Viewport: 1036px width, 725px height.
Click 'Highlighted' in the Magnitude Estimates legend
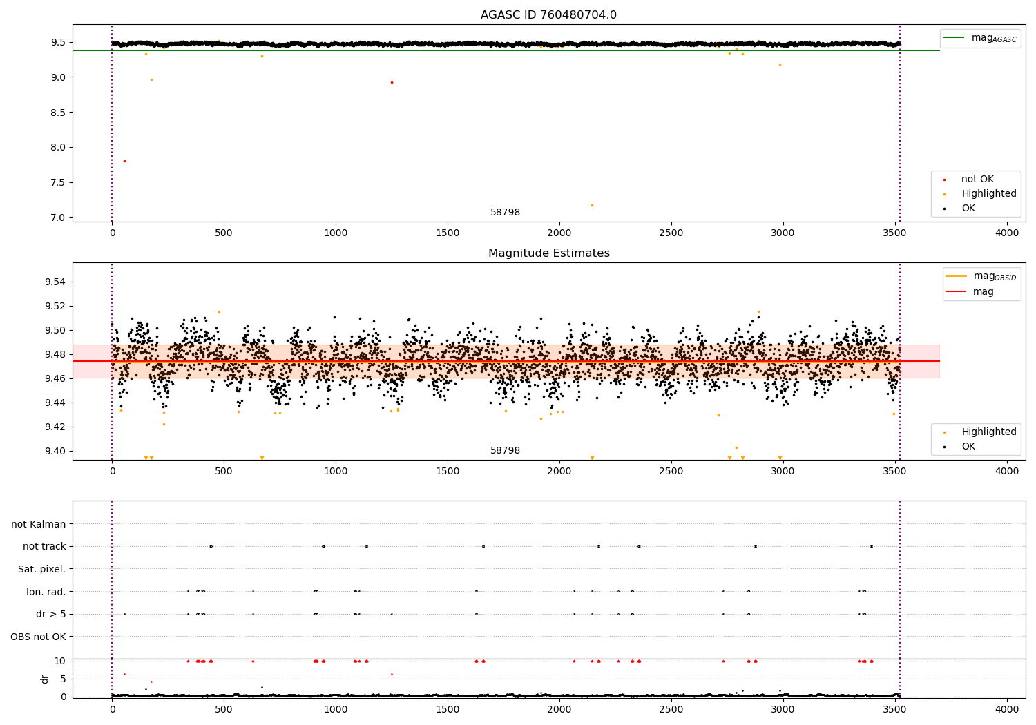[989, 432]
